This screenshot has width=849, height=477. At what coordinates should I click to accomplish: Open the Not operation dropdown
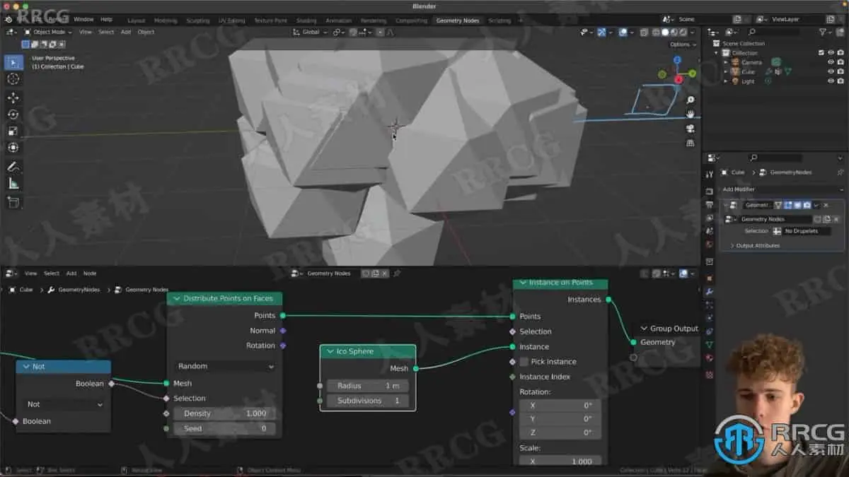64,404
